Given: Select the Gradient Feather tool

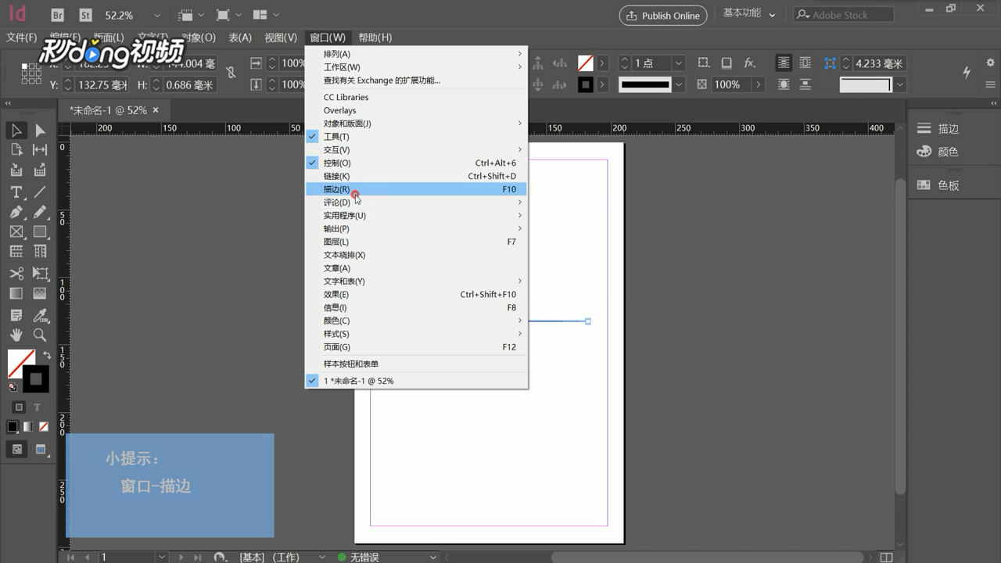Looking at the screenshot, I should (40, 294).
